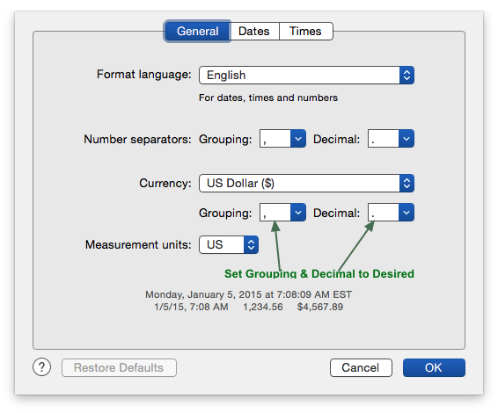Click Currency Grouping comma text field
The width and height of the screenshot is (498, 413).
pos(275,212)
